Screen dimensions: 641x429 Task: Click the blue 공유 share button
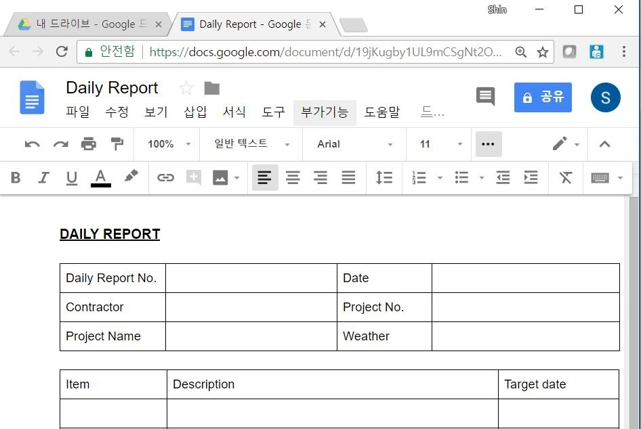(x=543, y=97)
